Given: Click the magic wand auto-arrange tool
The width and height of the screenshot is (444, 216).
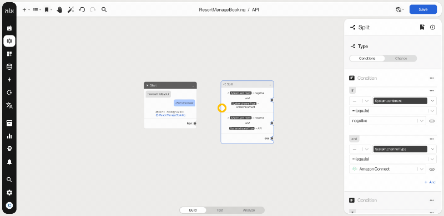Looking at the screenshot, I should coord(70,9).
